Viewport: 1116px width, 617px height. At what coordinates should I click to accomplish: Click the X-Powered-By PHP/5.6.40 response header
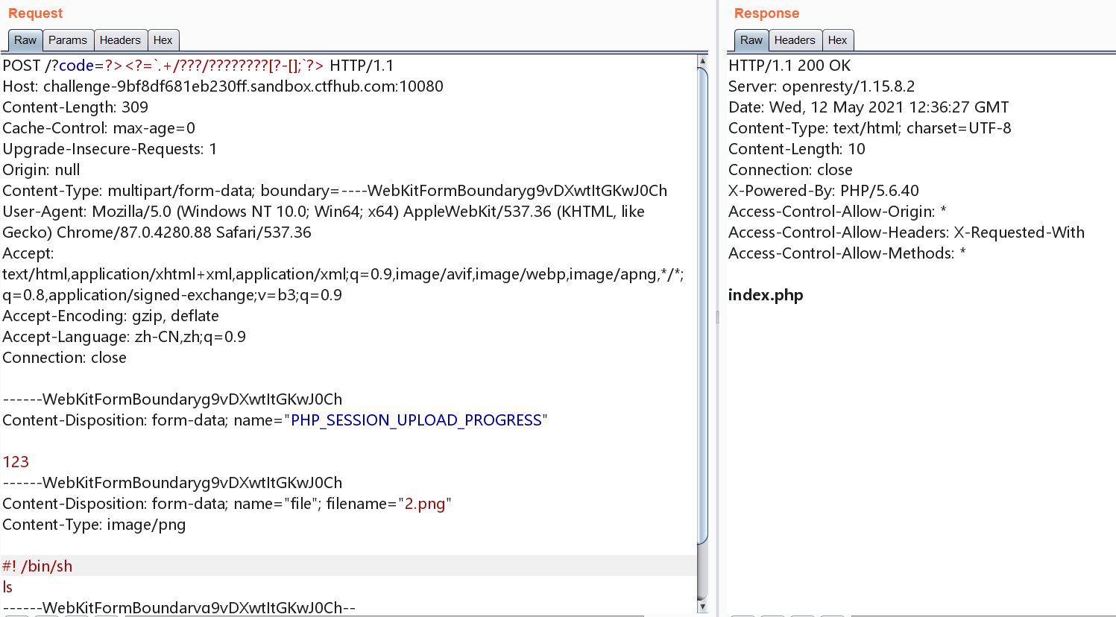pos(822,190)
